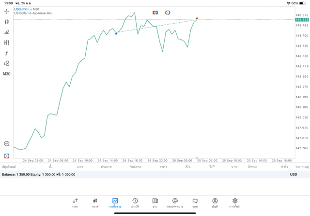Click the circular pie icon above chart
This screenshot has height=216, width=310.
168,13
